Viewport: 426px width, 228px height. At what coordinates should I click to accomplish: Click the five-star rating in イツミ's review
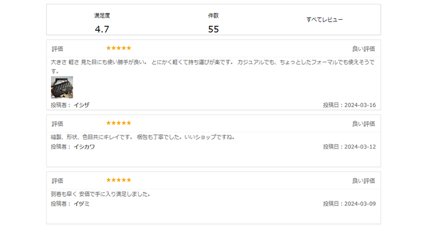[119, 180]
